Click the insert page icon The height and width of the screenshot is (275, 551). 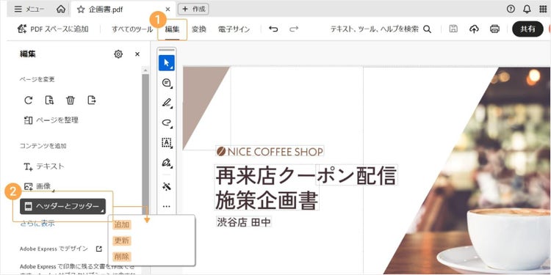click(49, 100)
